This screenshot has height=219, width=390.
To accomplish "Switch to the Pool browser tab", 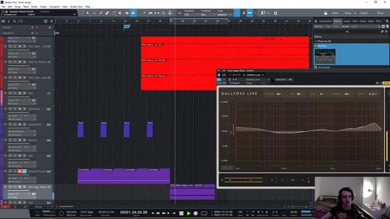I will pyautogui.click(x=378, y=21).
